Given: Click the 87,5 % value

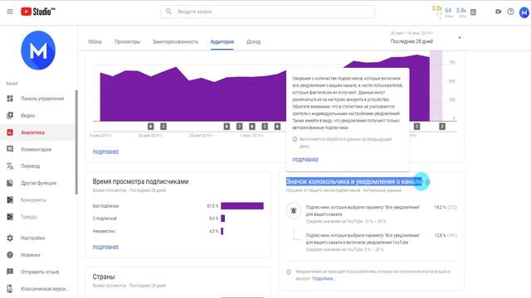Looking at the screenshot, I should [212, 206].
